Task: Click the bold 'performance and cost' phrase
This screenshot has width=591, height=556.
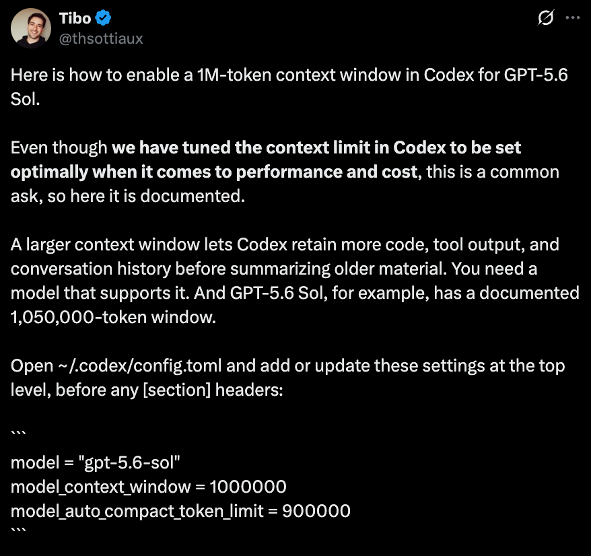Action: click(x=326, y=172)
